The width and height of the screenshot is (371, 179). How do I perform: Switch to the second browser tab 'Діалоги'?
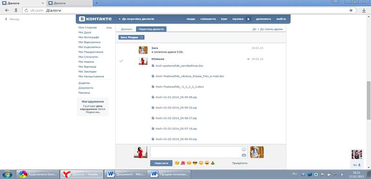coord(70,3)
